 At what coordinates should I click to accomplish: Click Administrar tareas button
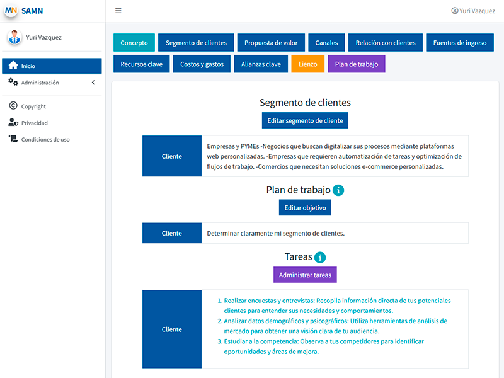[305, 275]
